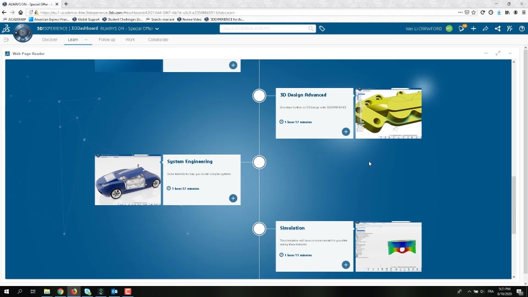Open Simulation stress analysis thumbnail
The image size is (528, 297).
pos(389,246)
